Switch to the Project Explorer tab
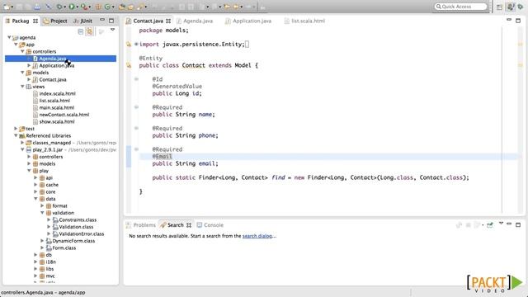This screenshot has height=297, width=528. pyautogui.click(x=55, y=21)
